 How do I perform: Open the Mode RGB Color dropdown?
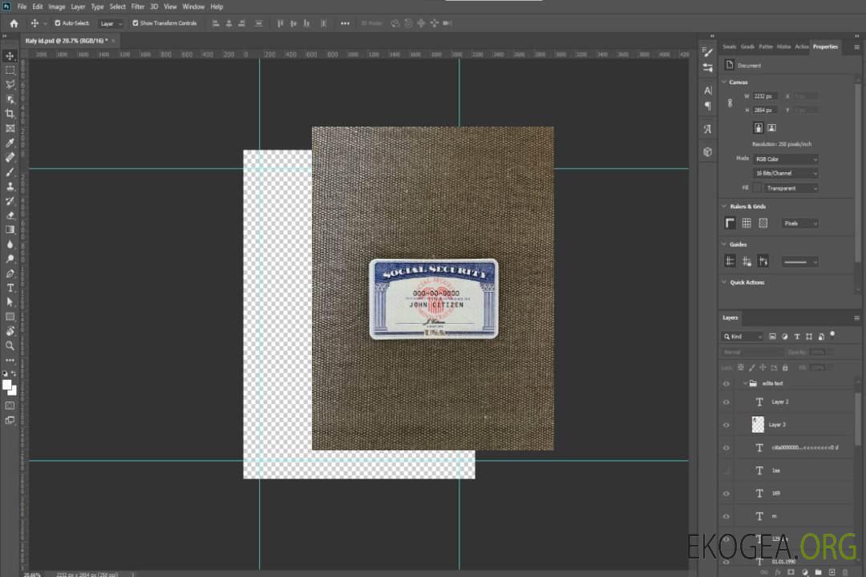[785, 159]
